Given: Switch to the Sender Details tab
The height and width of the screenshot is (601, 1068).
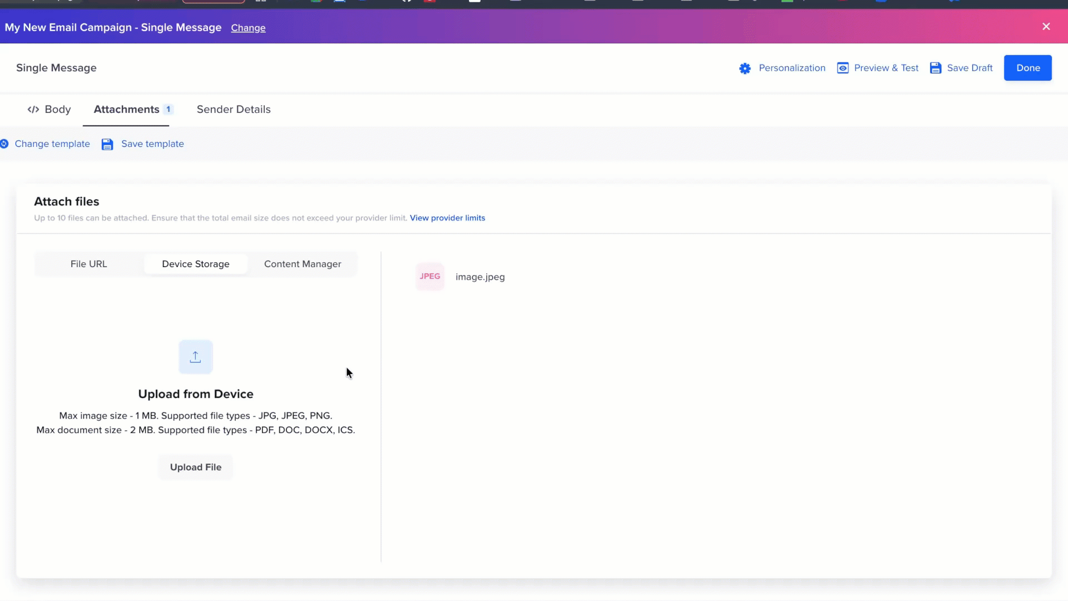Looking at the screenshot, I should pyautogui.click(x=233, y=110).
